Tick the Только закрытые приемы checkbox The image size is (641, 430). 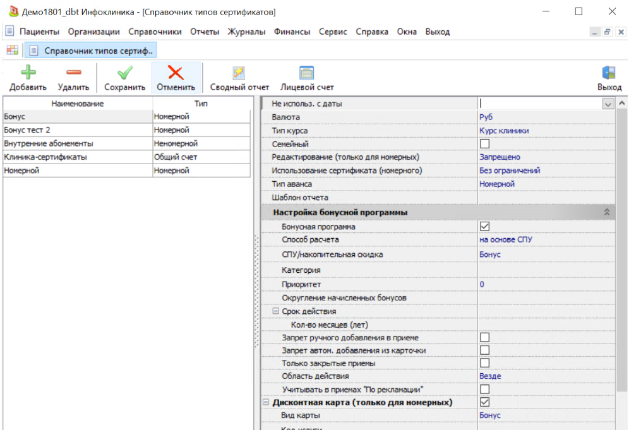click(485, 363)
